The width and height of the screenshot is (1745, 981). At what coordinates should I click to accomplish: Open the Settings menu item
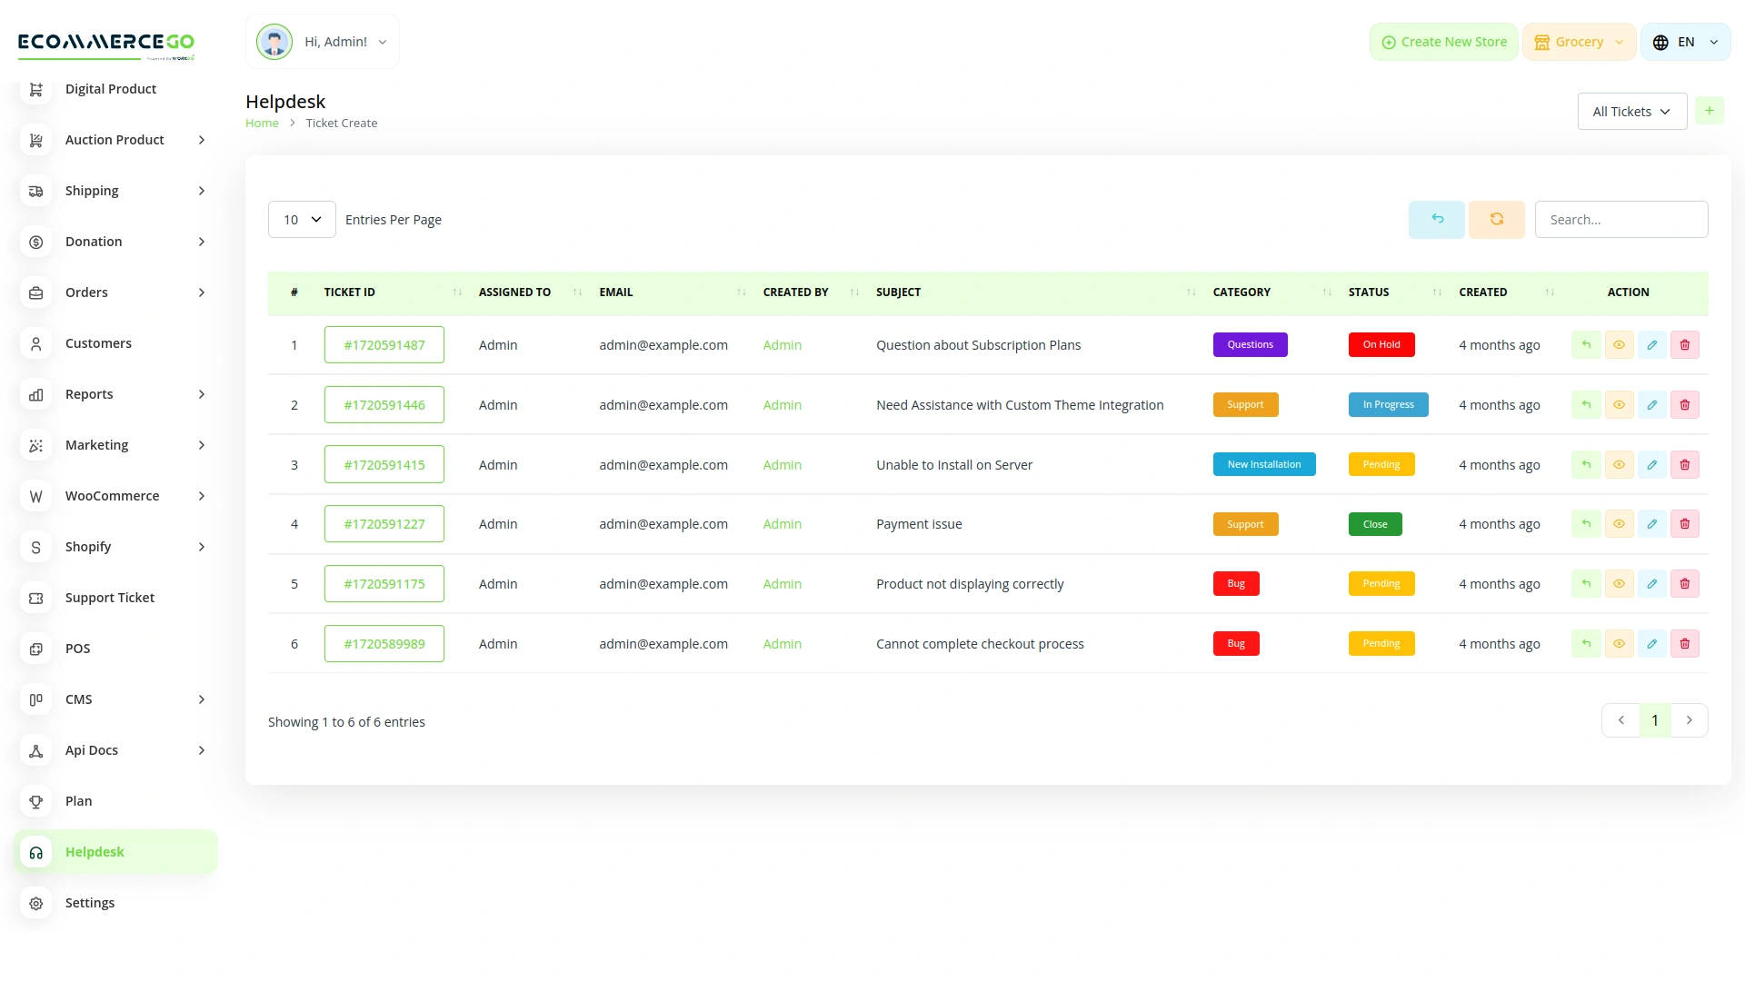(x=89, y=902)
